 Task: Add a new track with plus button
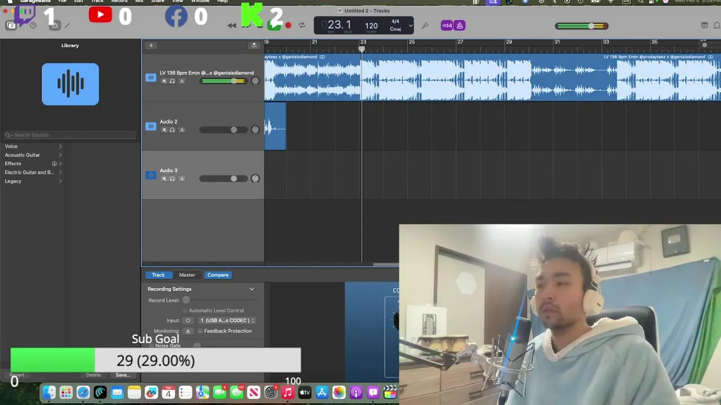(x=150, y=46)
